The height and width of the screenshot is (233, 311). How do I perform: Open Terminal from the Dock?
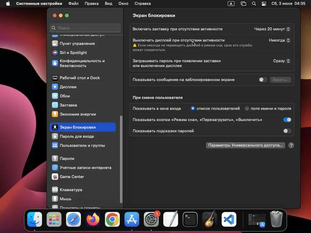(x=190, y=219)
